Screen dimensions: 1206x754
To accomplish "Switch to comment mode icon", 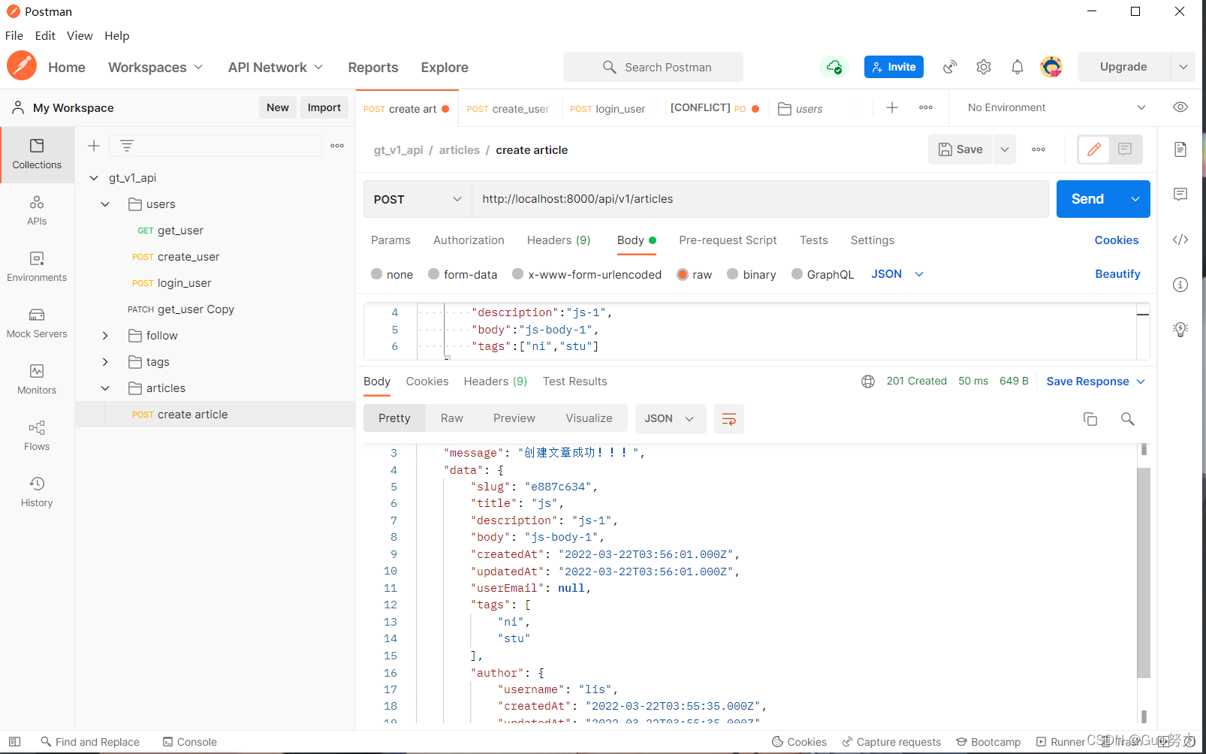I will point(1125,149).
